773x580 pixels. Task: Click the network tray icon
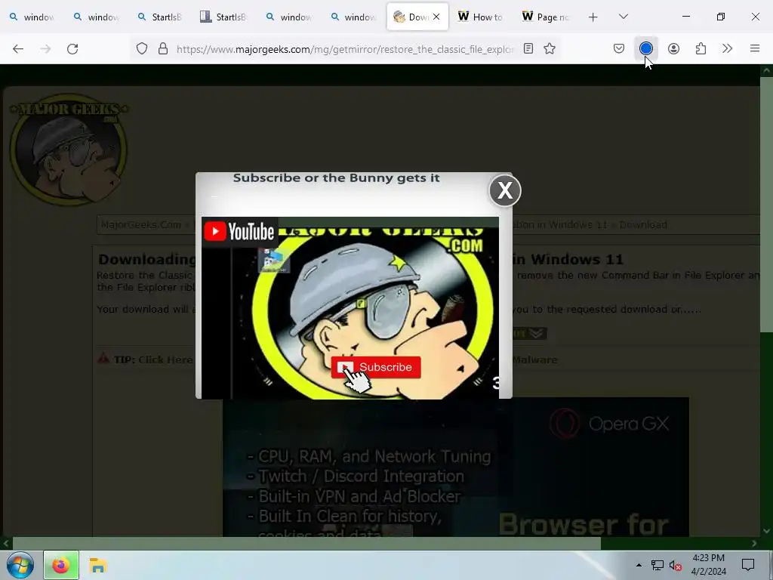point(658,565)
